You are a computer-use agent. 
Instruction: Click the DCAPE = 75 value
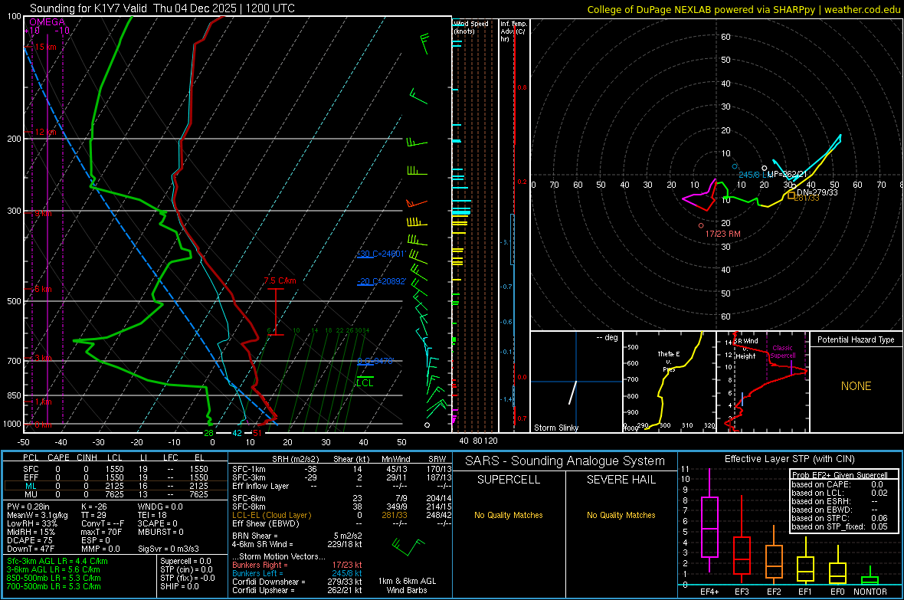(x=29, y=540)
